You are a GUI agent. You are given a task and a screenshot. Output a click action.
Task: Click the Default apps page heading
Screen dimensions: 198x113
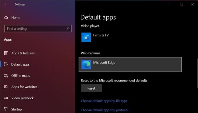(x=98, y=17)
